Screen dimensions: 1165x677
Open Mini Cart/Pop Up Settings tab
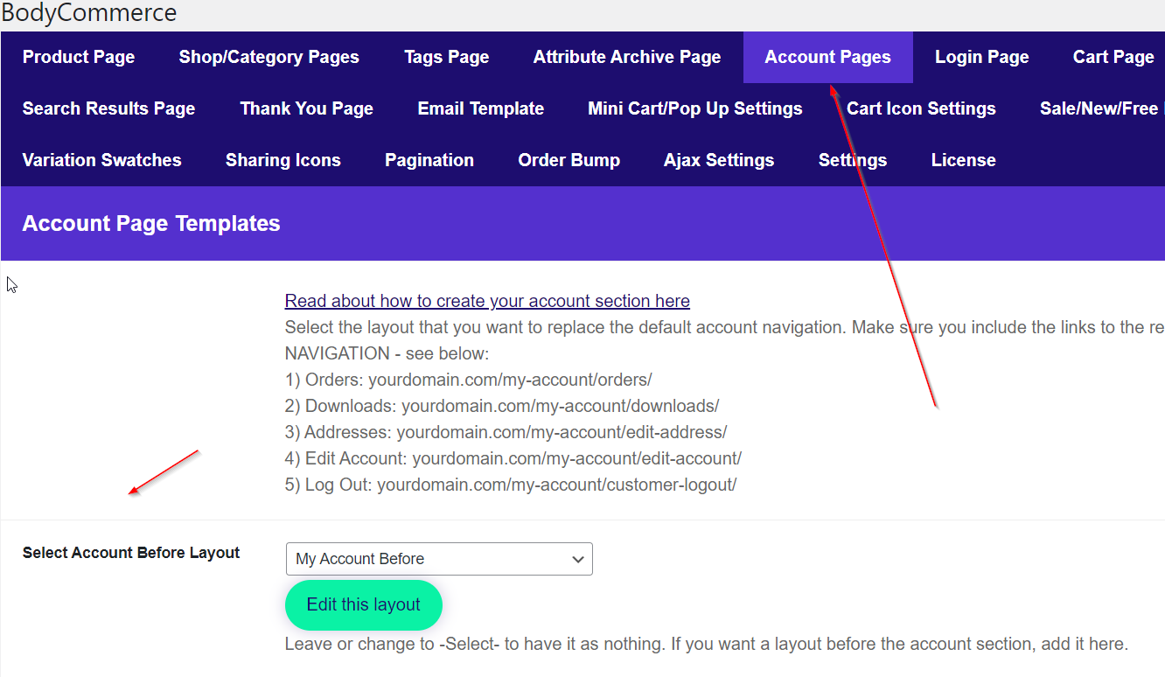click(694, 109)
